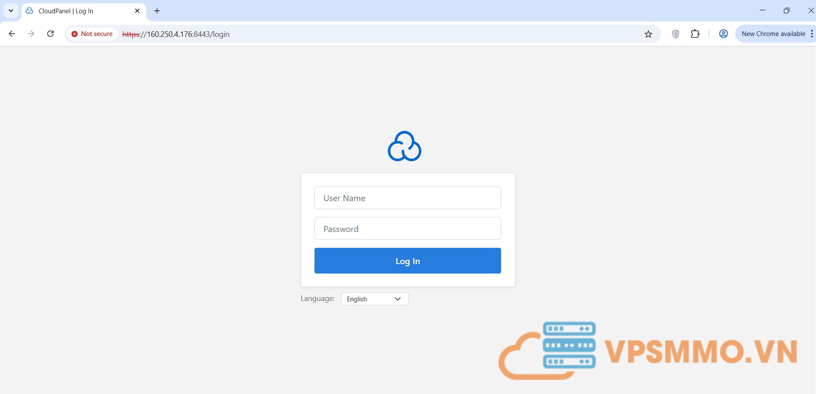Open a new browser tab

pyautogui.click(x=157, y=11)
